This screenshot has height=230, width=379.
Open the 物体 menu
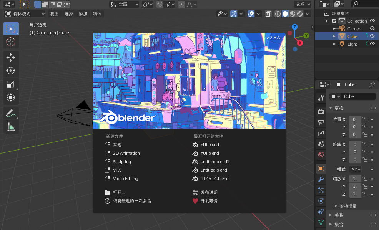(97, 14)
